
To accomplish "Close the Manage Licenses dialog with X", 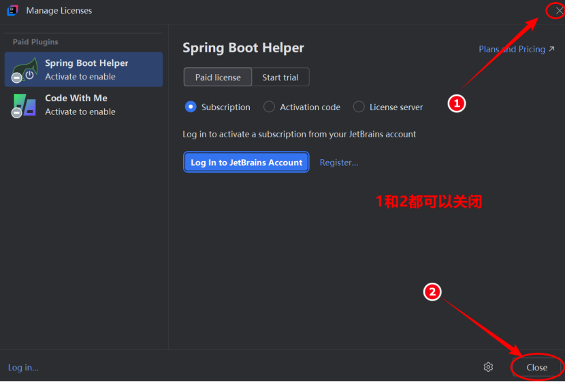I will click(x=559, y=11).
